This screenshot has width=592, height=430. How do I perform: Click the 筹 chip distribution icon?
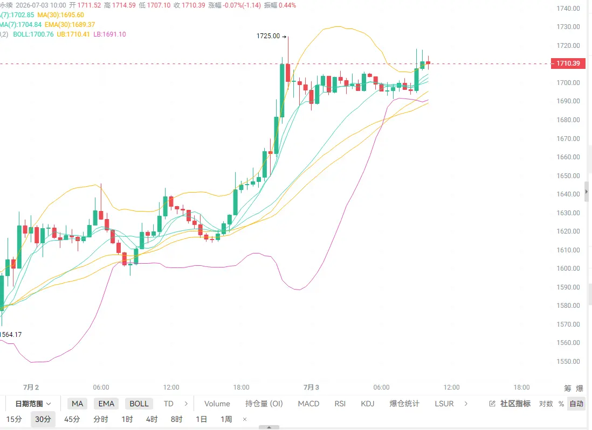click(567, 388)
